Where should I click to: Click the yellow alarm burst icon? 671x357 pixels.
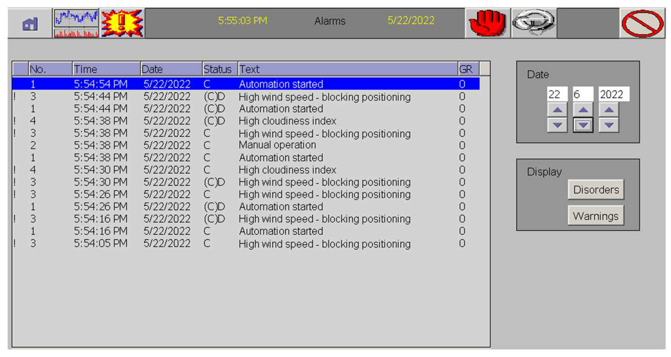click(x=122, y=24)
